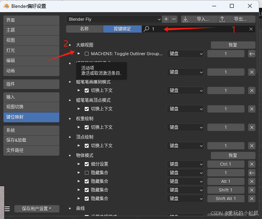Image resolution: width=262 pixels, height=219 pixels.
Task: Enable the MACHIN3 Toggle Outliner Group checkbox
Action: pyautogui.click(x=87, y=54)
